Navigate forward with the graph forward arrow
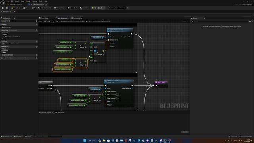This screenshot has height=143, width=254. pyautogui.click(x=49, y=21)
